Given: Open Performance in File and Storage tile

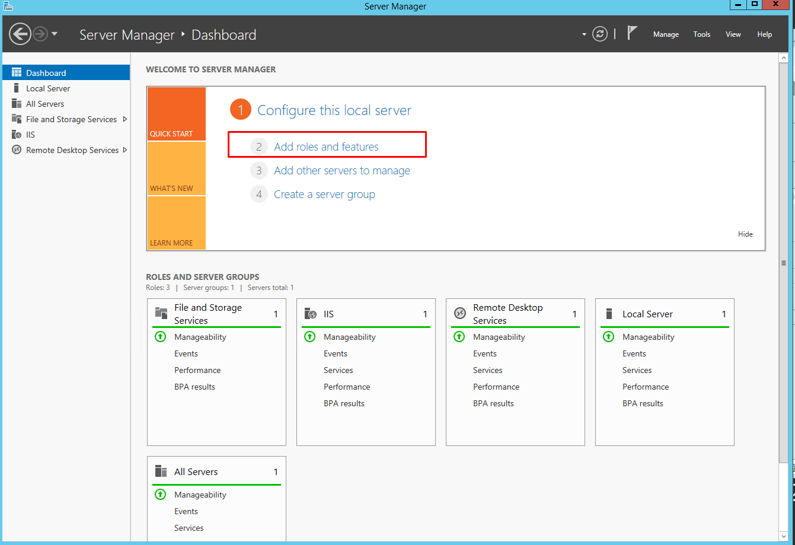Looking at the screenshot, I should pyautogui.click(x=197, y=370).
